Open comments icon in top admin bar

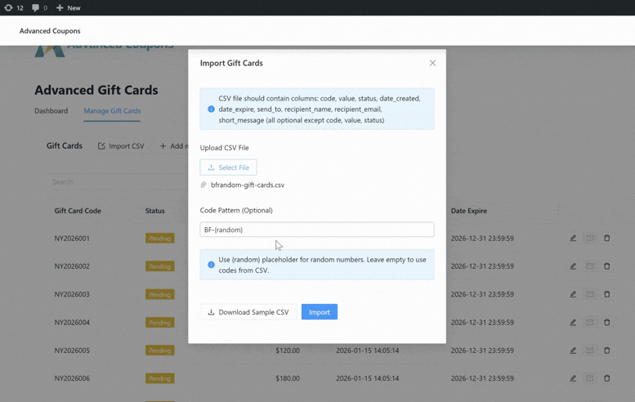[39, 8]
